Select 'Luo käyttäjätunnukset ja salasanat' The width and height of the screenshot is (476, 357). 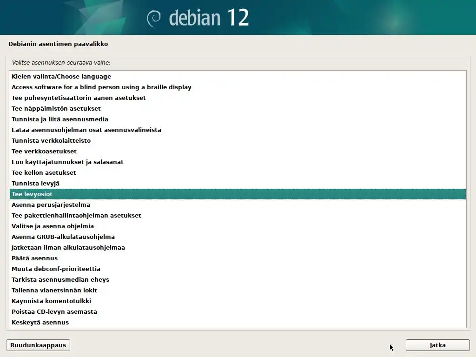pyautogui.click(x=238, y=162)
